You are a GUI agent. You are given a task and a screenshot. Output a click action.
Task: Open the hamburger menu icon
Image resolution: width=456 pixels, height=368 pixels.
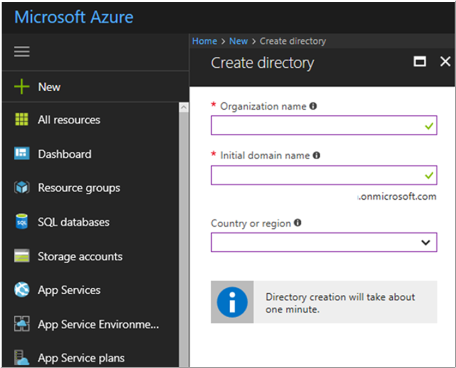(22, 51)
